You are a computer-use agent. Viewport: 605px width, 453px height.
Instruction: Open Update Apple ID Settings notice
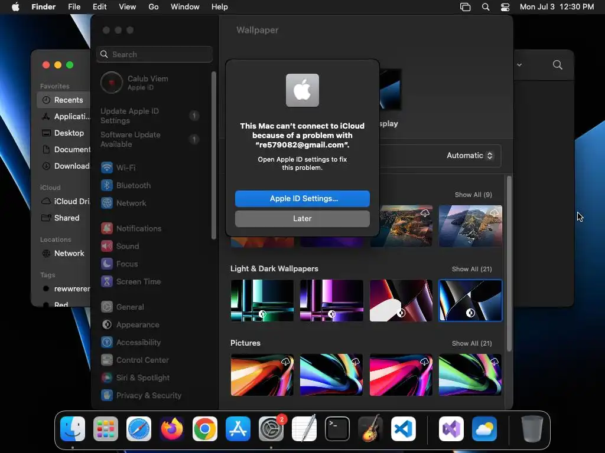pyautogui.click(x=149, y=116)
